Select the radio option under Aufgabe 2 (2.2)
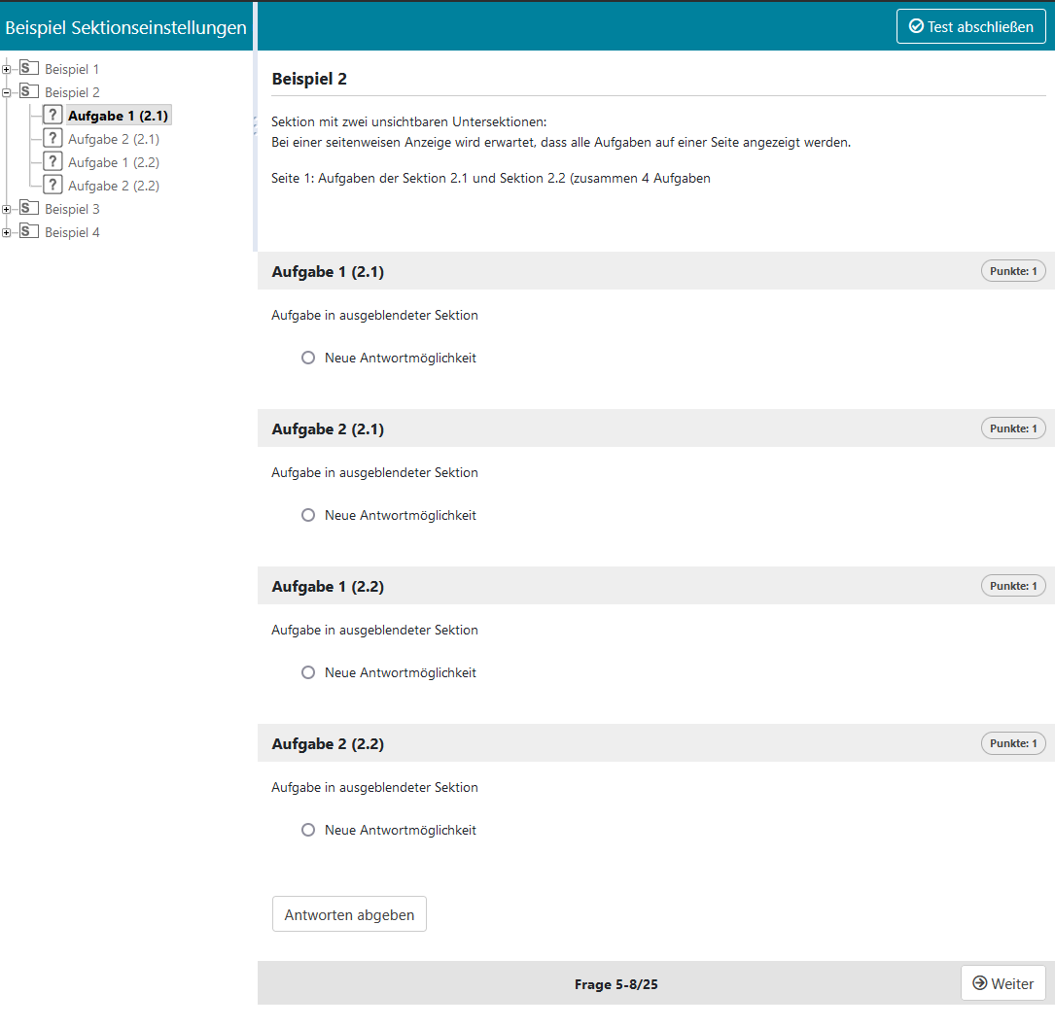1055x1027 pixels. coord(308,830)
